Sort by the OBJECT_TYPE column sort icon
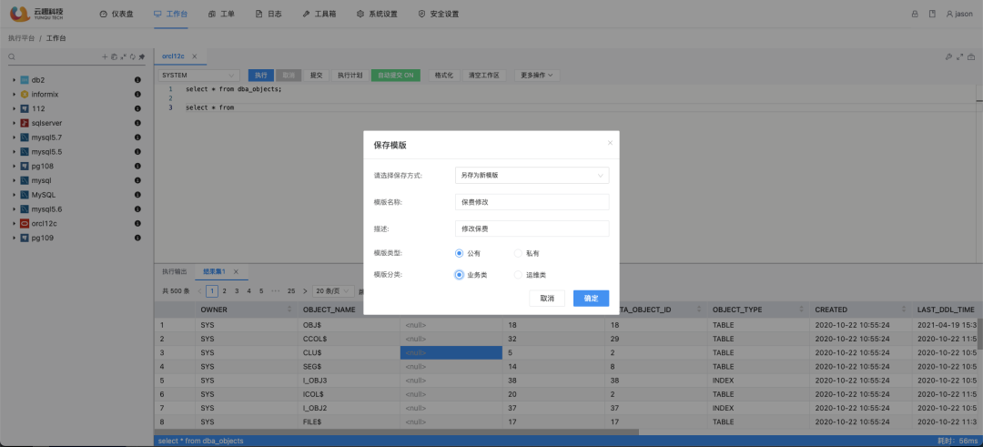Viewport: 983px width, 447px height. point(802,310)
